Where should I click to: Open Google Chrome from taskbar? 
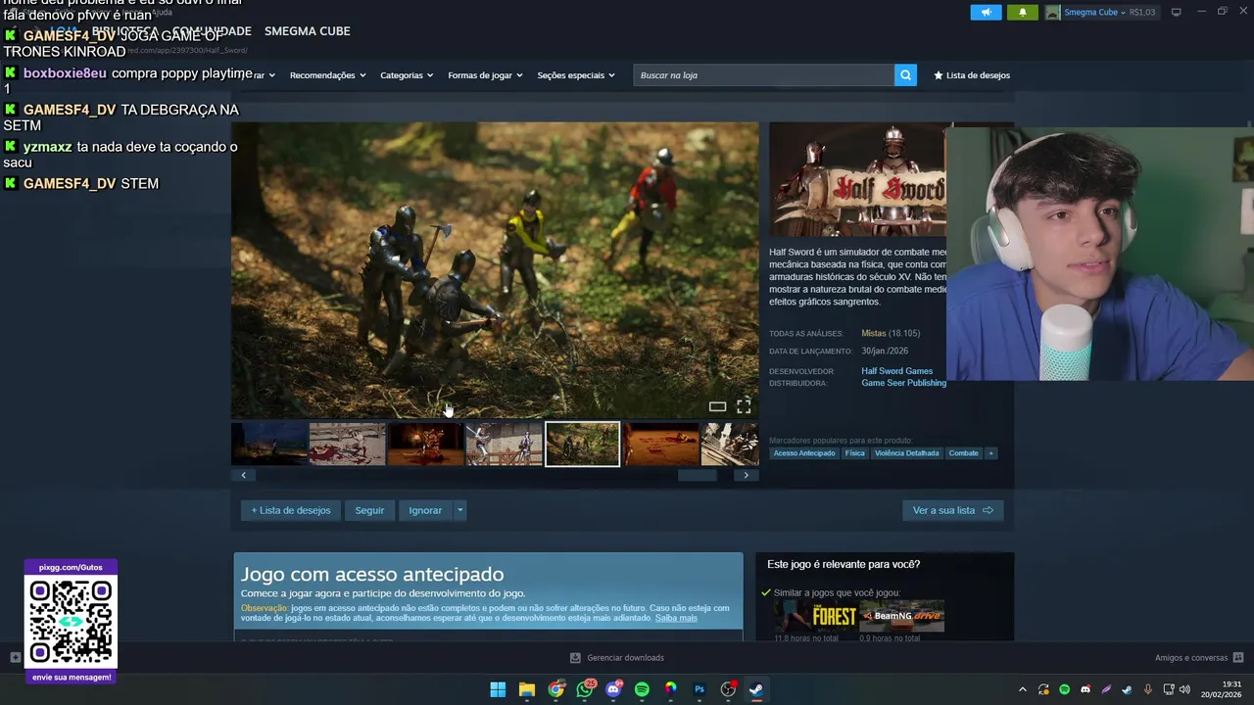click(555, 689)
